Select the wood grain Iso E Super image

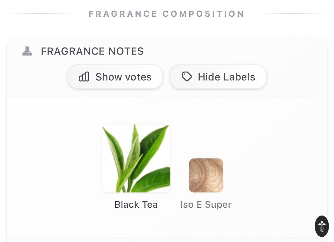tap(206, 175)
